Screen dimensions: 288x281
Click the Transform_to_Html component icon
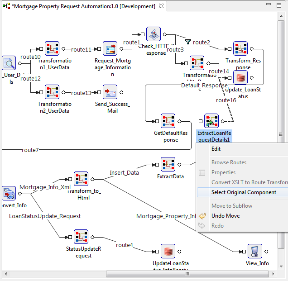point(81,179)
